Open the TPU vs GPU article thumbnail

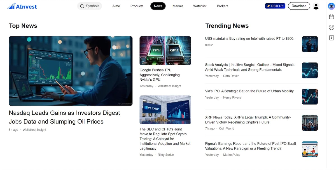(165, 51)
